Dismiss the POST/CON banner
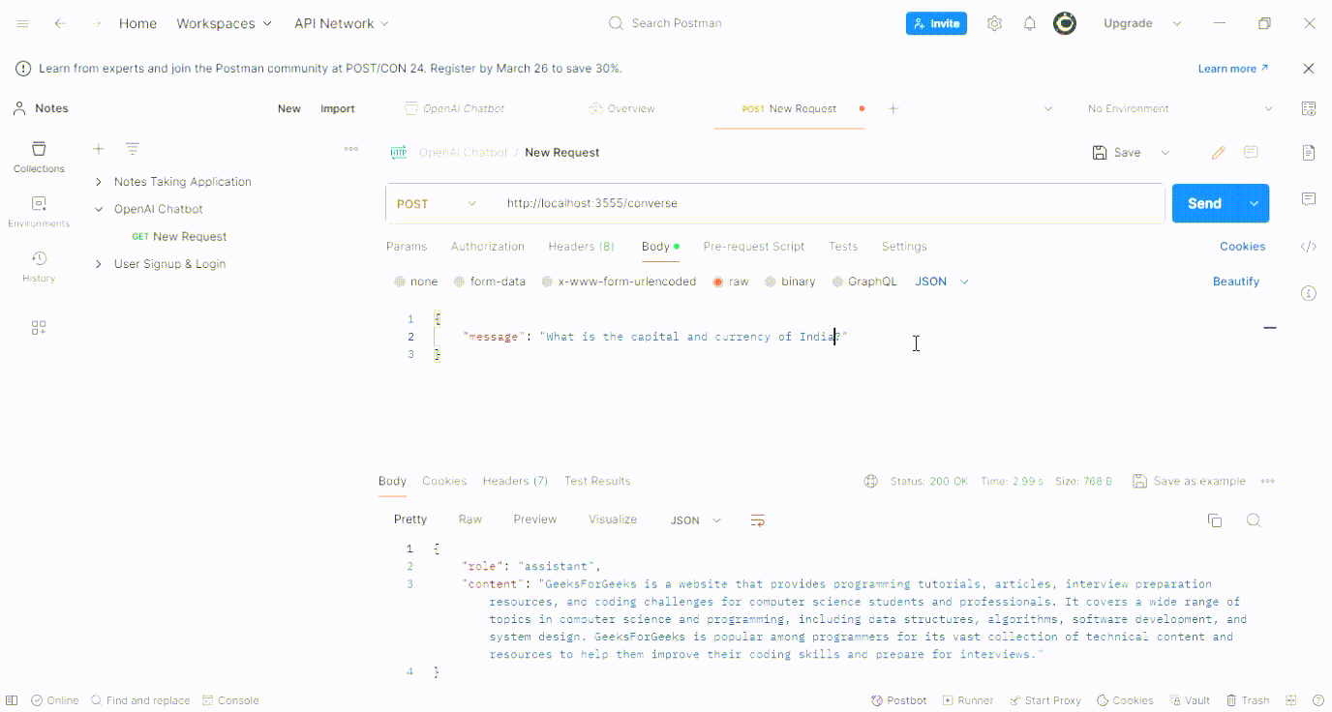The height and width of the screenshot is (712, 1332). [x=1309, y=69]
